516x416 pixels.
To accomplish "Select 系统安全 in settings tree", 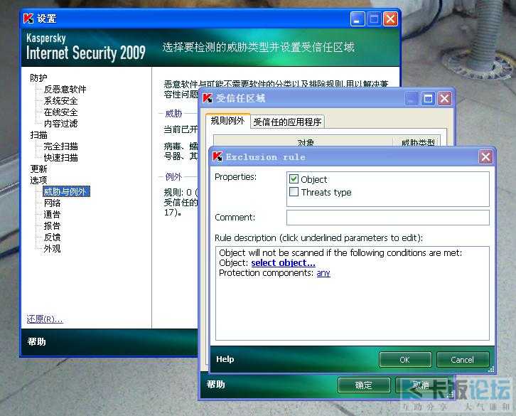I will point(60,101).
